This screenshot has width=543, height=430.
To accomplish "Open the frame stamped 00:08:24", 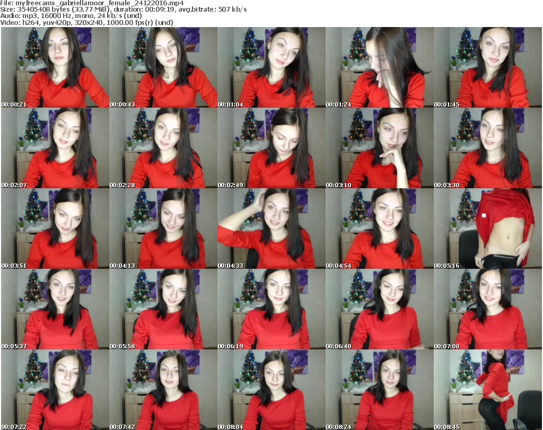I will tap(380, 390).
